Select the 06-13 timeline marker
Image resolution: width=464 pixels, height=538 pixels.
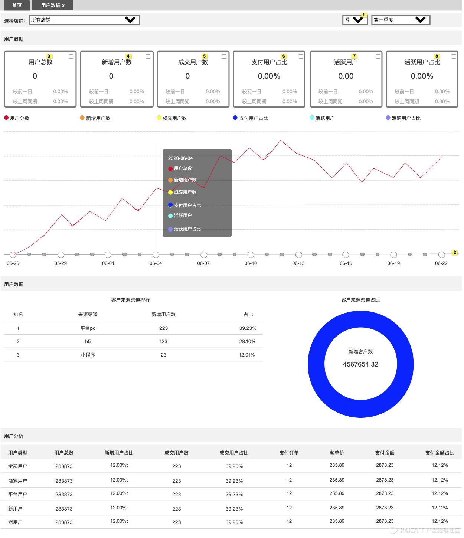click(299, 255)
